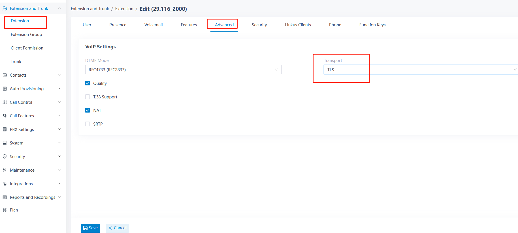Open Client Permission in the sidebar

(x=27, y=48)
